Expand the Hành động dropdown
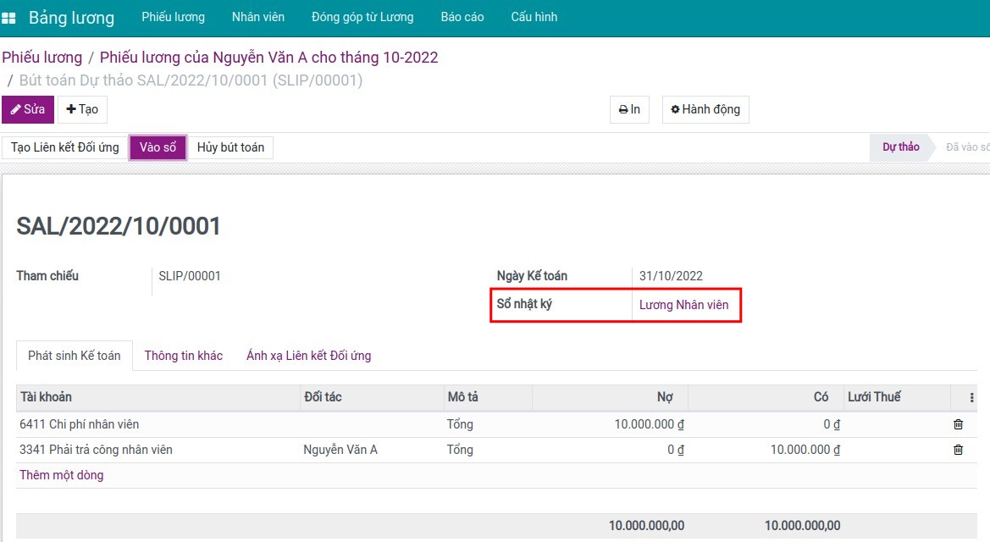 tap(705, 109)
